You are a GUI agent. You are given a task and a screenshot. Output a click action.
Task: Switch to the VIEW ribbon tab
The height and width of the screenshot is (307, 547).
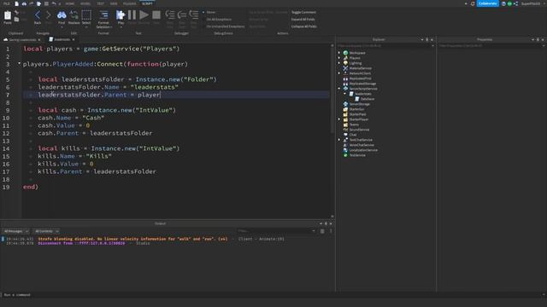pyautogui.click(x=114, y=3)
